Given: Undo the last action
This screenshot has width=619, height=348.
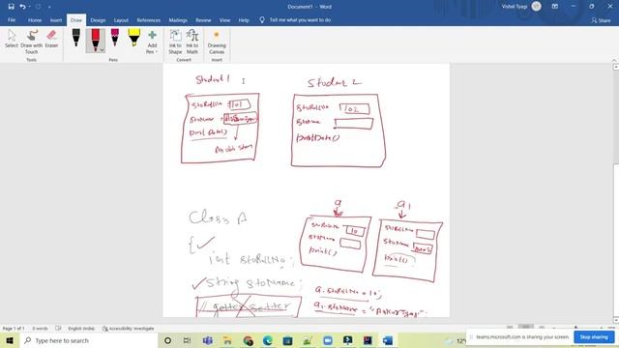Looking at the screenshot, I should pyautogui.click(x=22, y=7).
